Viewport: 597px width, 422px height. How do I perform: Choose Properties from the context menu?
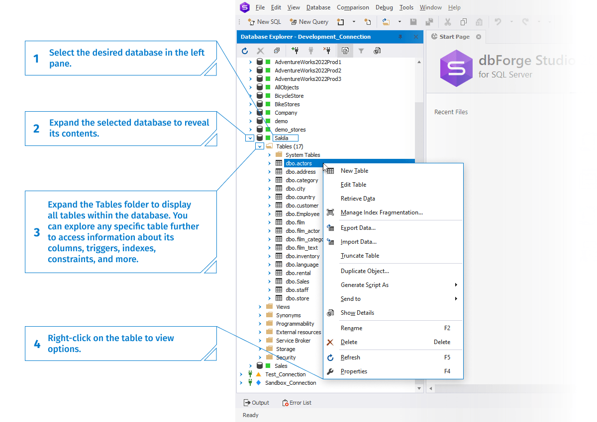point(393,371)
